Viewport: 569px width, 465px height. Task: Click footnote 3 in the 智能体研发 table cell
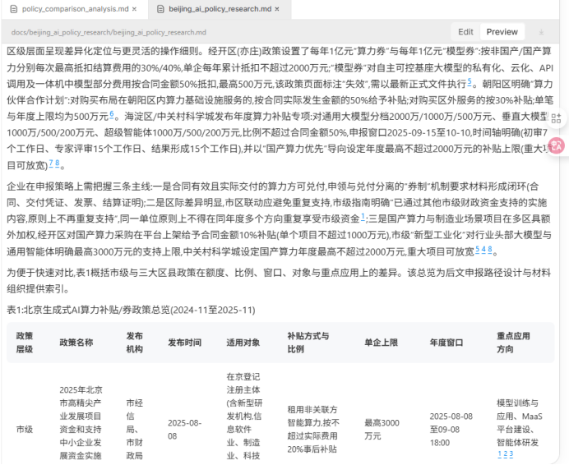[511, 453]
